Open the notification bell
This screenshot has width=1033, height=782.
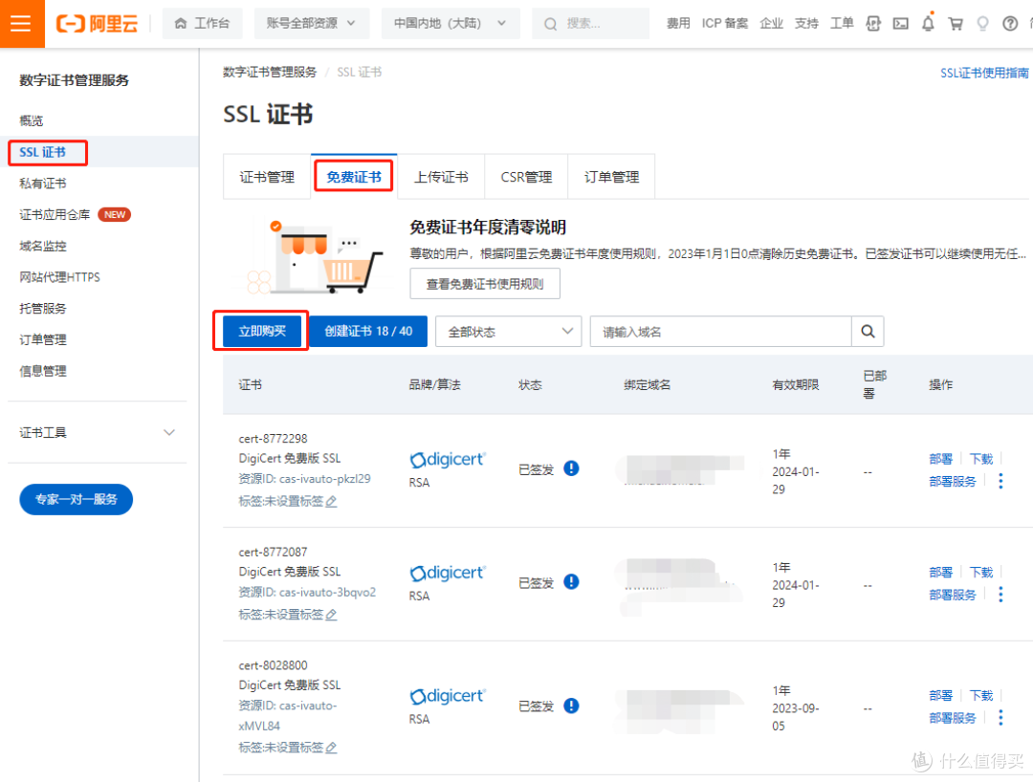pyautogui.click(x=928, y=23)
